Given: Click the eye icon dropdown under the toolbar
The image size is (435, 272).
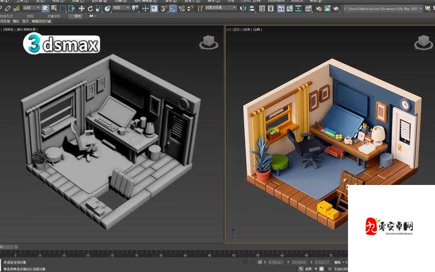Looking at the screenshot, I should click(92, 16).
